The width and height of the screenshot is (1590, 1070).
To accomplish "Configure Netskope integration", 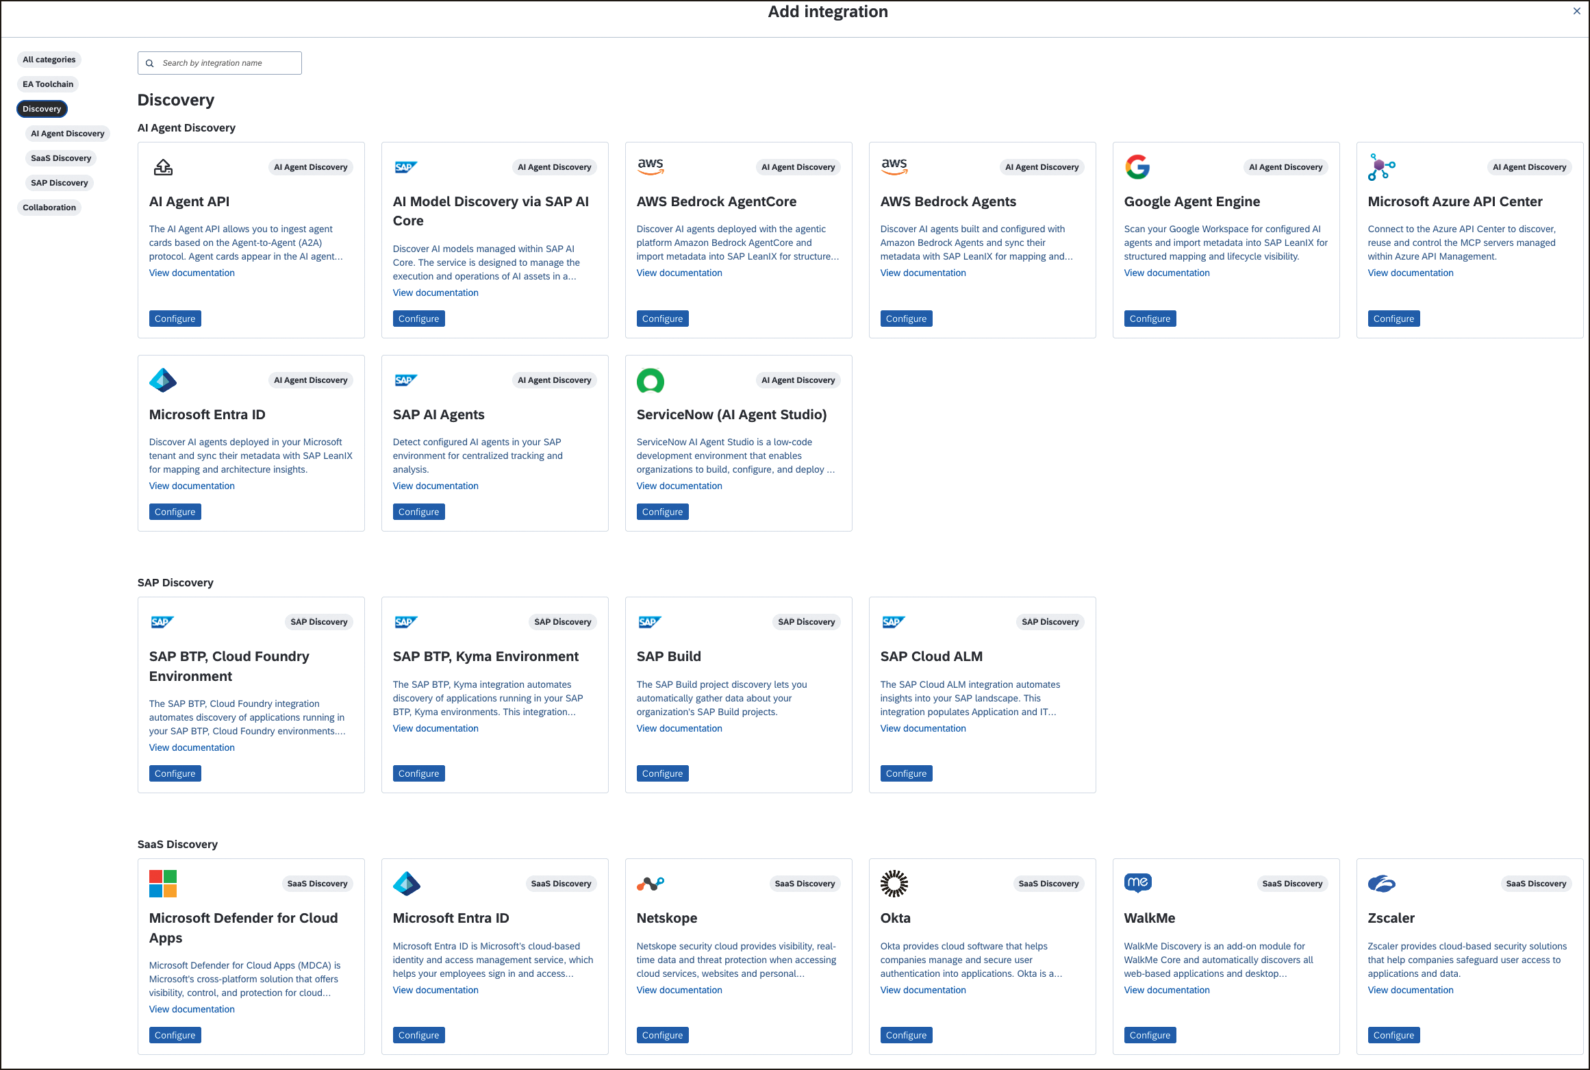I will tap(663, 1035).
